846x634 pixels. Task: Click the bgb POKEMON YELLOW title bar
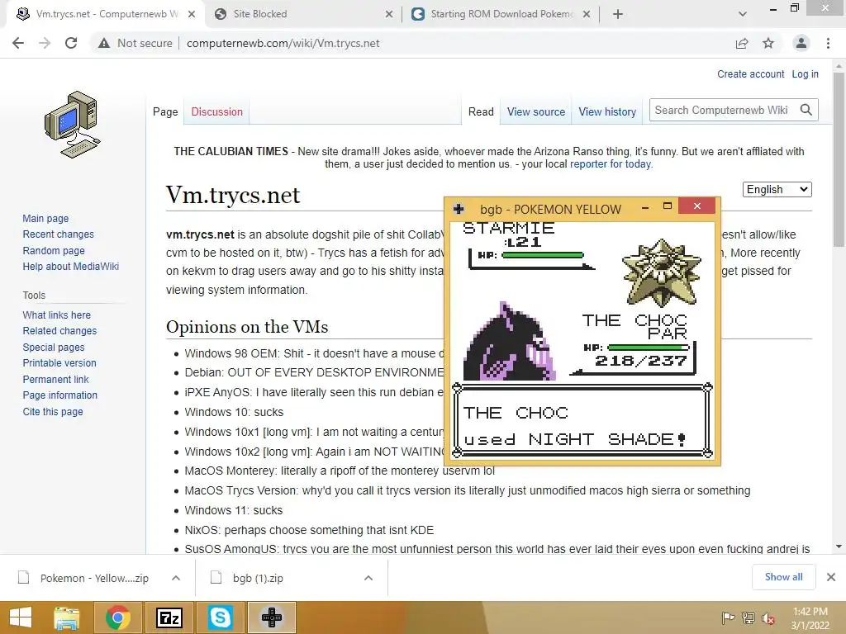[550, 209]
